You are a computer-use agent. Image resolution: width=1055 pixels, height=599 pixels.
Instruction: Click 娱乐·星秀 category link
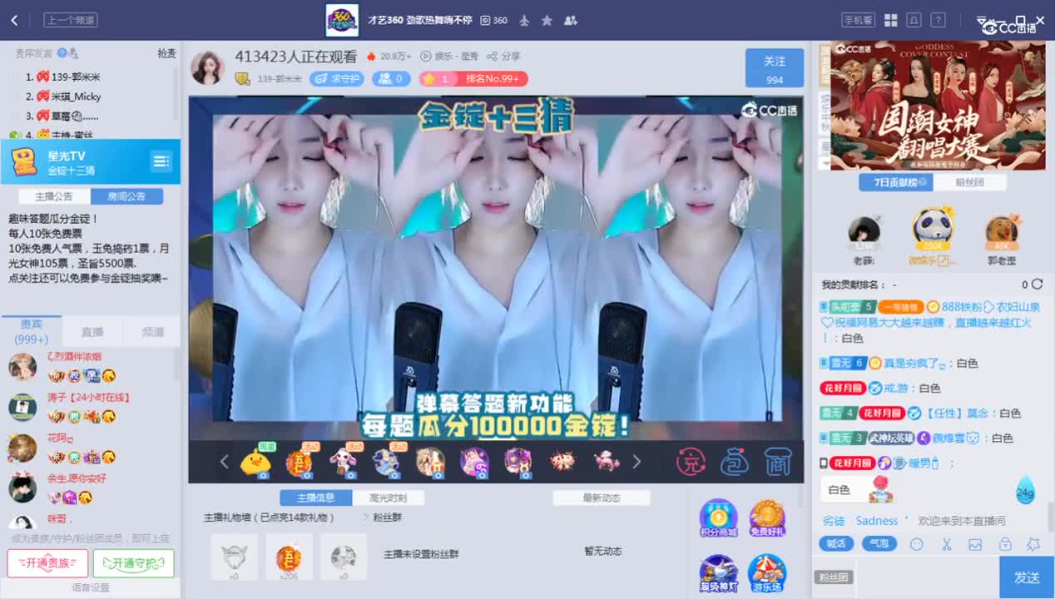point(449,57)
